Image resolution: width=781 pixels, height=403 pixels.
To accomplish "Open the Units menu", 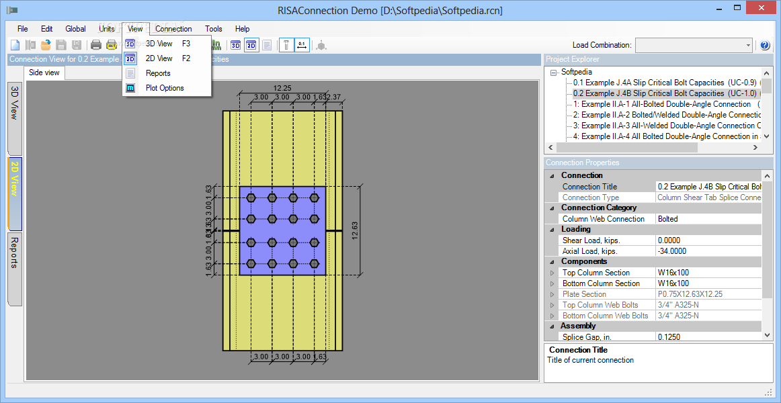I will coord(107,29).
